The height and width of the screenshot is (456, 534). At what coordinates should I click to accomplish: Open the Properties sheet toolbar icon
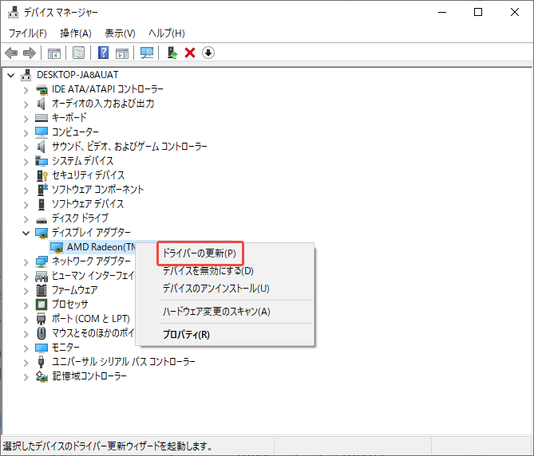tap(79, 53)
